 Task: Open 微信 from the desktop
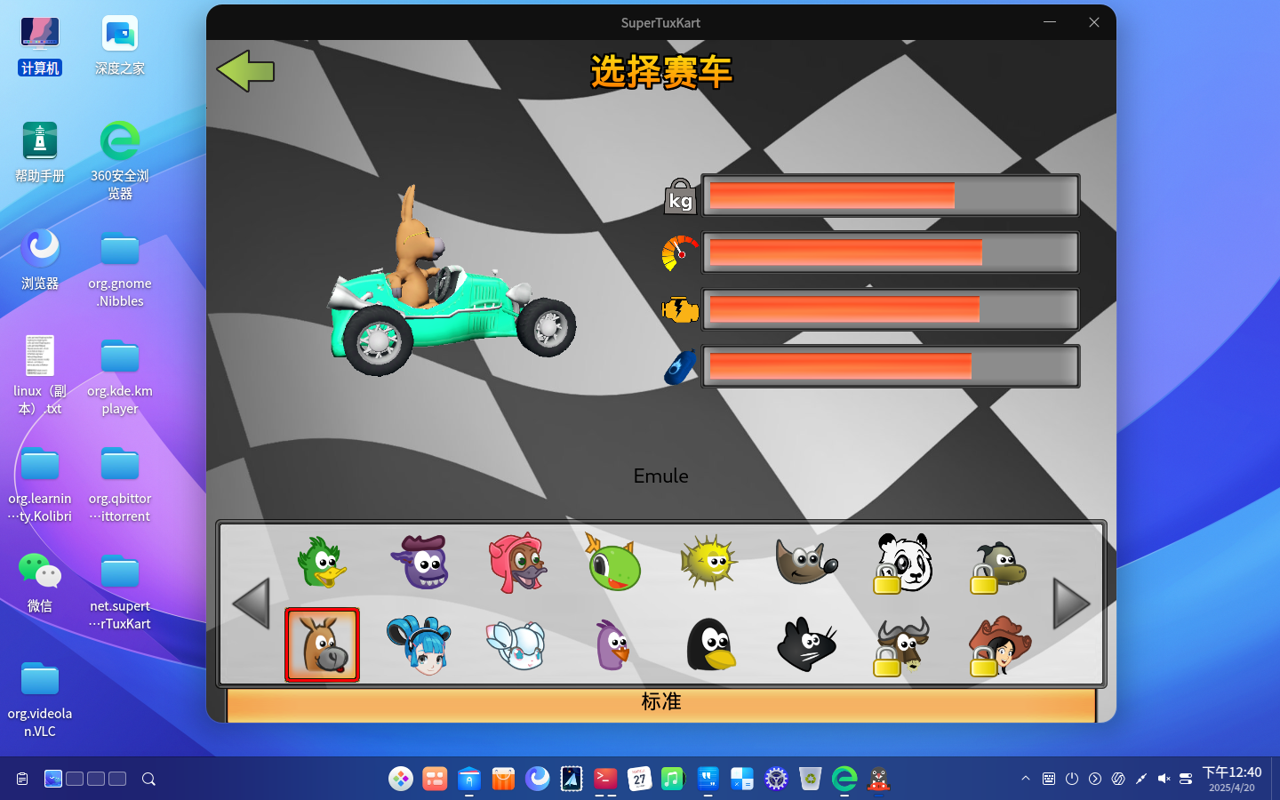(40, 582)
